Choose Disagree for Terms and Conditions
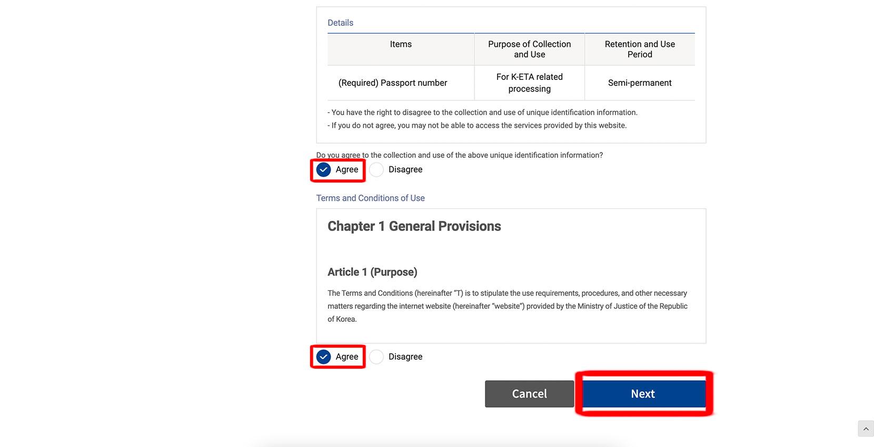This screenshot has height=447, width=874. (x=376, y=357)
